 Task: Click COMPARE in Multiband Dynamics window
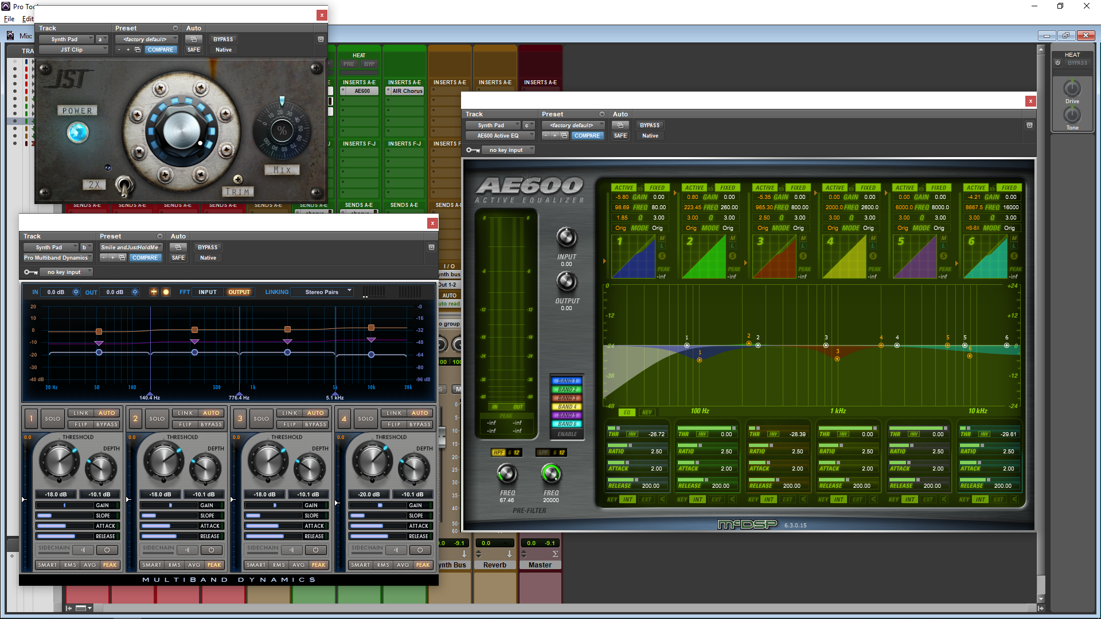pyautogui.click(x=145, y=258)
